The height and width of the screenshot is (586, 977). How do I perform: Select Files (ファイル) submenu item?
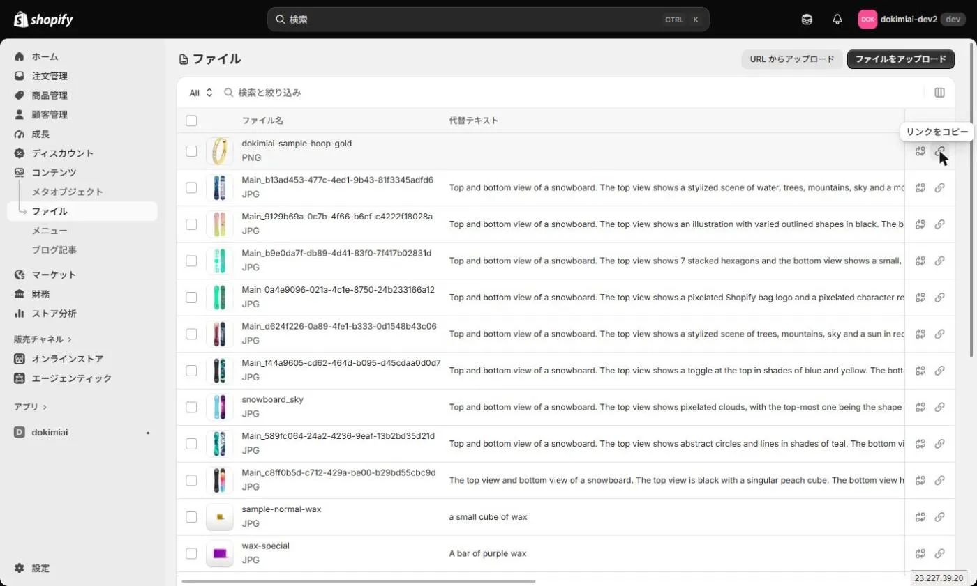click(x=82, y=211)
